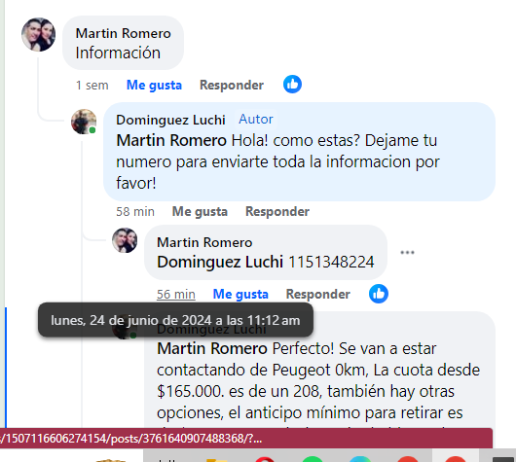516x462 pixels.
Task: Toggle Me gusta on the Información comment
Action: [154, 86]
